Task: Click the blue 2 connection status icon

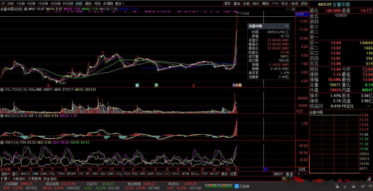Action: pos(237,186)
